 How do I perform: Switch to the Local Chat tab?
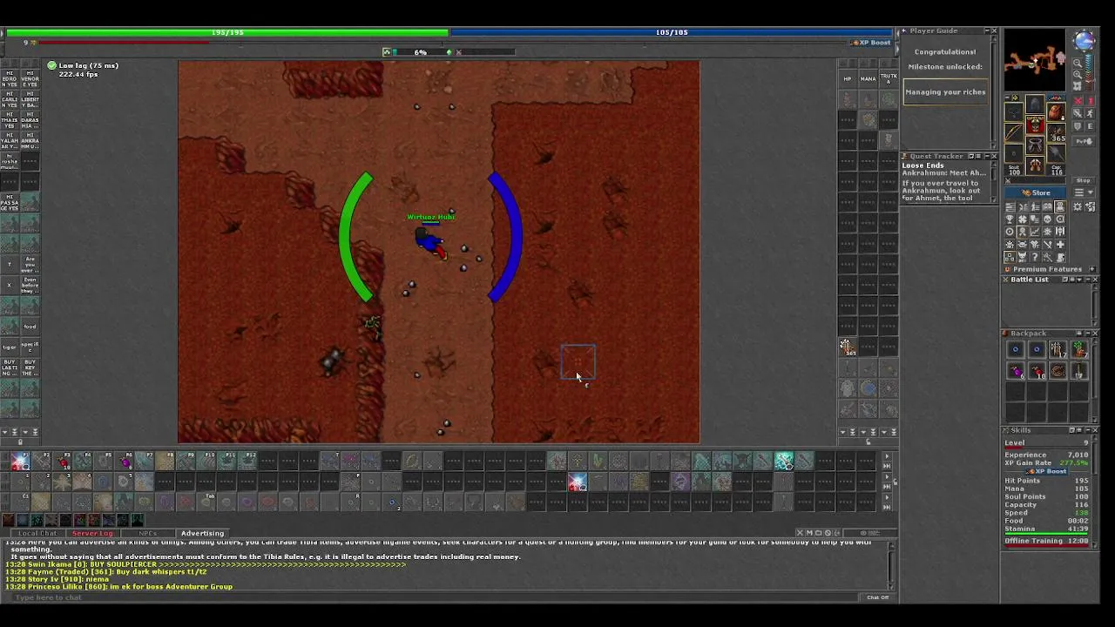pyautogui.click(x=37, y=533)
